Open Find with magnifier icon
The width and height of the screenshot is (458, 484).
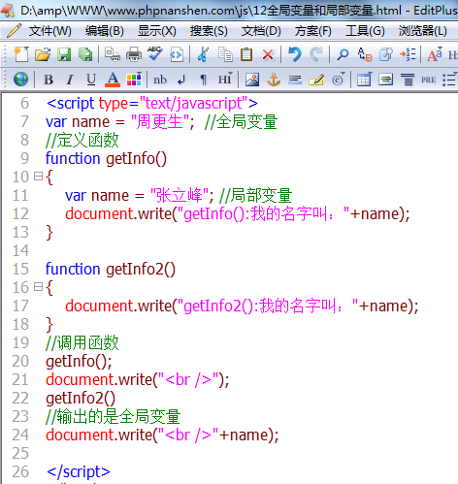(x=343, y=54)
